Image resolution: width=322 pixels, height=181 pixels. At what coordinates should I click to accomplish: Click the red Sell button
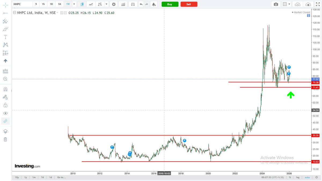(189, 4)
